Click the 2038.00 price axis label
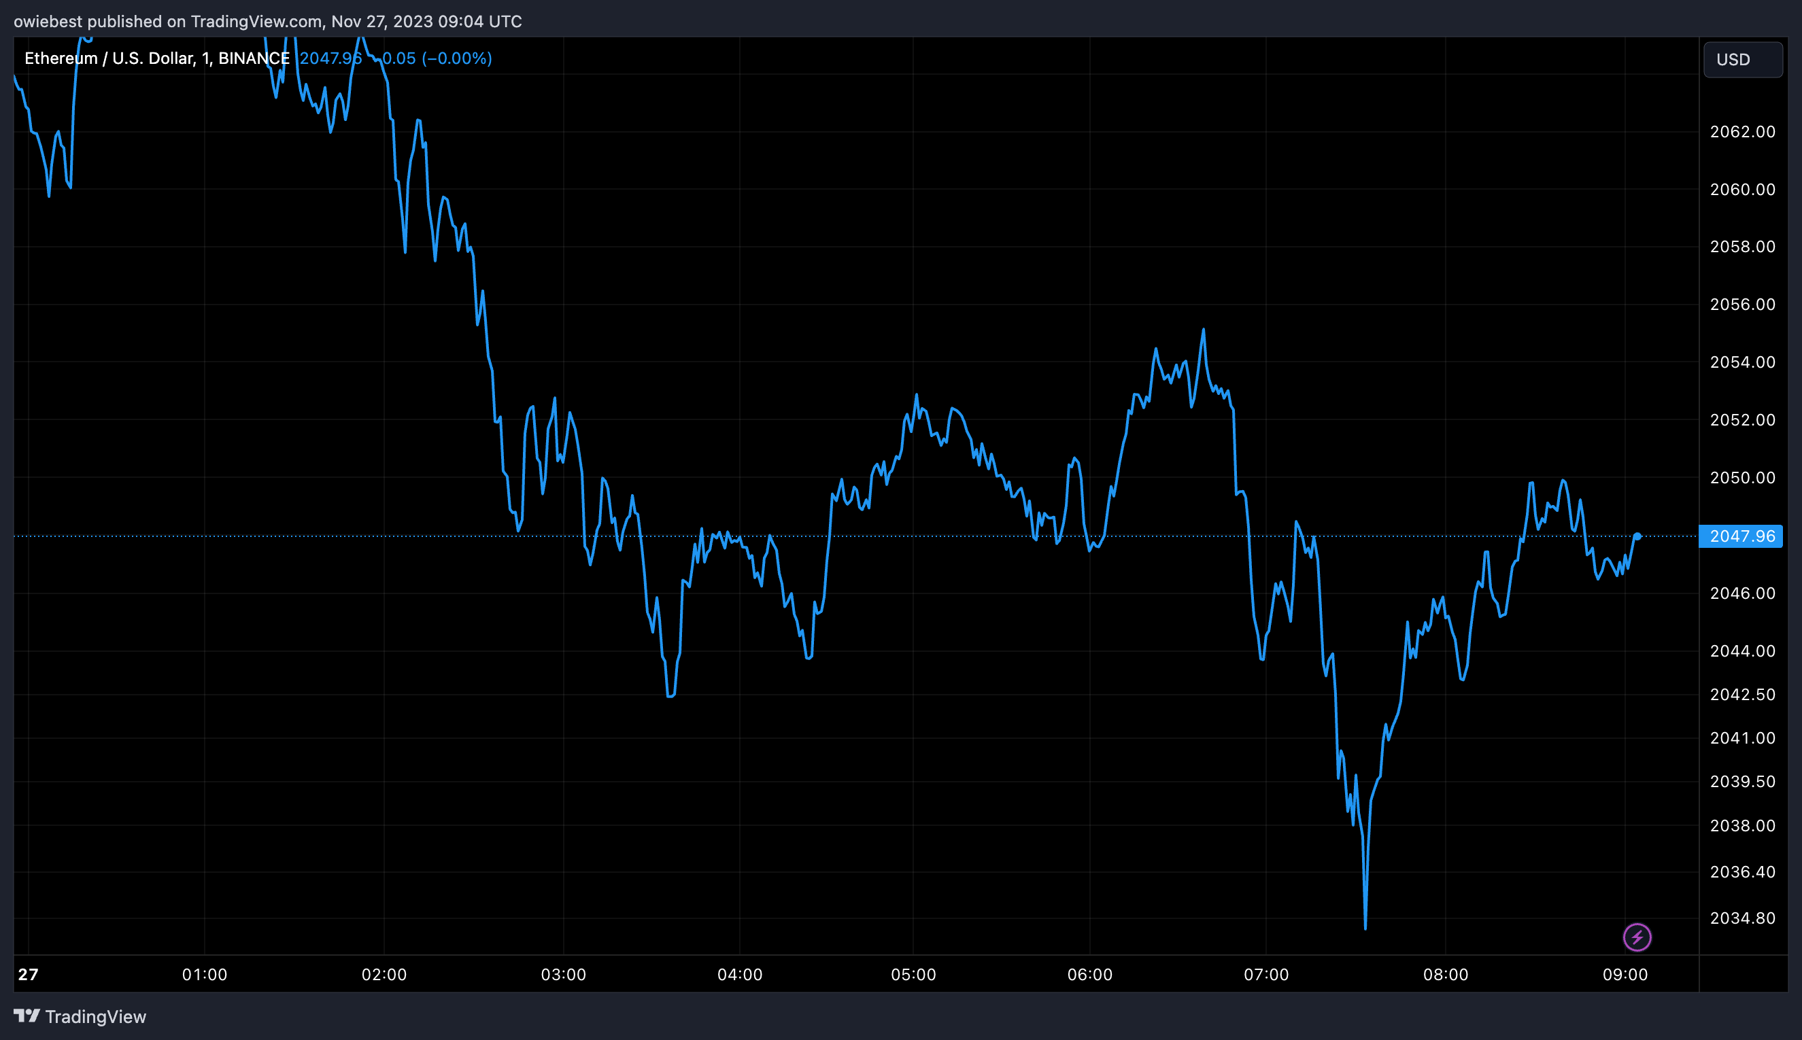 pos(1743,826)
